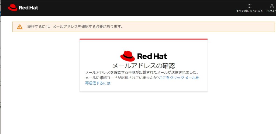276x134 pixels.
Task: Click the text メールに確認コードが記載されていませんか?
Action: pos(122,78)
